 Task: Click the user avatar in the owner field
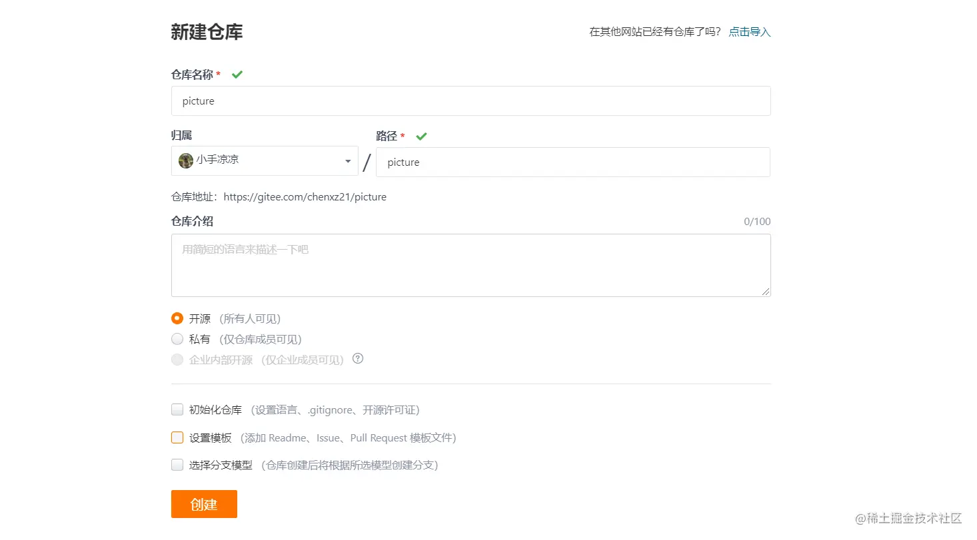click(x=186, y=160)
